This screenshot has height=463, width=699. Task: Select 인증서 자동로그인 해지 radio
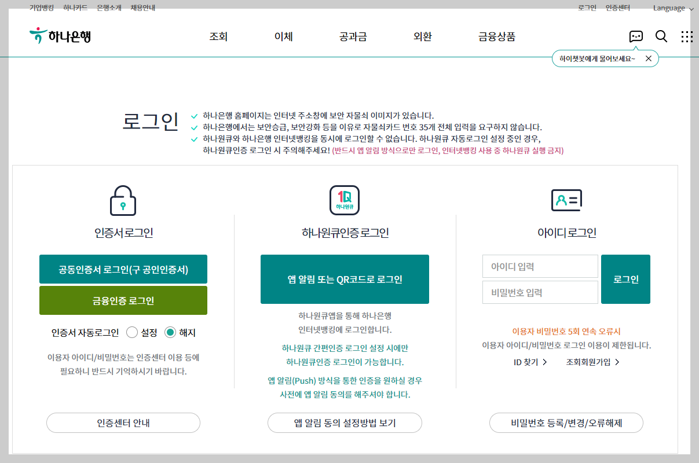coord(170,332)
